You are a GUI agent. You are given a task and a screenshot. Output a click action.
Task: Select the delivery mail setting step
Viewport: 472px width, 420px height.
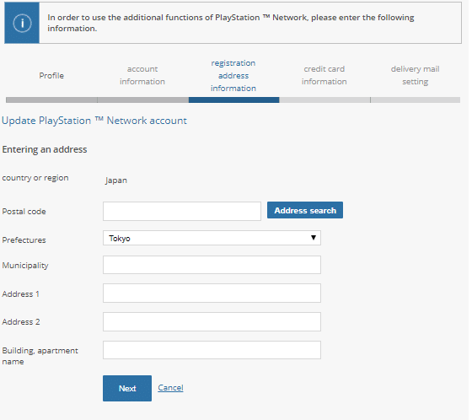pos(415,75)
